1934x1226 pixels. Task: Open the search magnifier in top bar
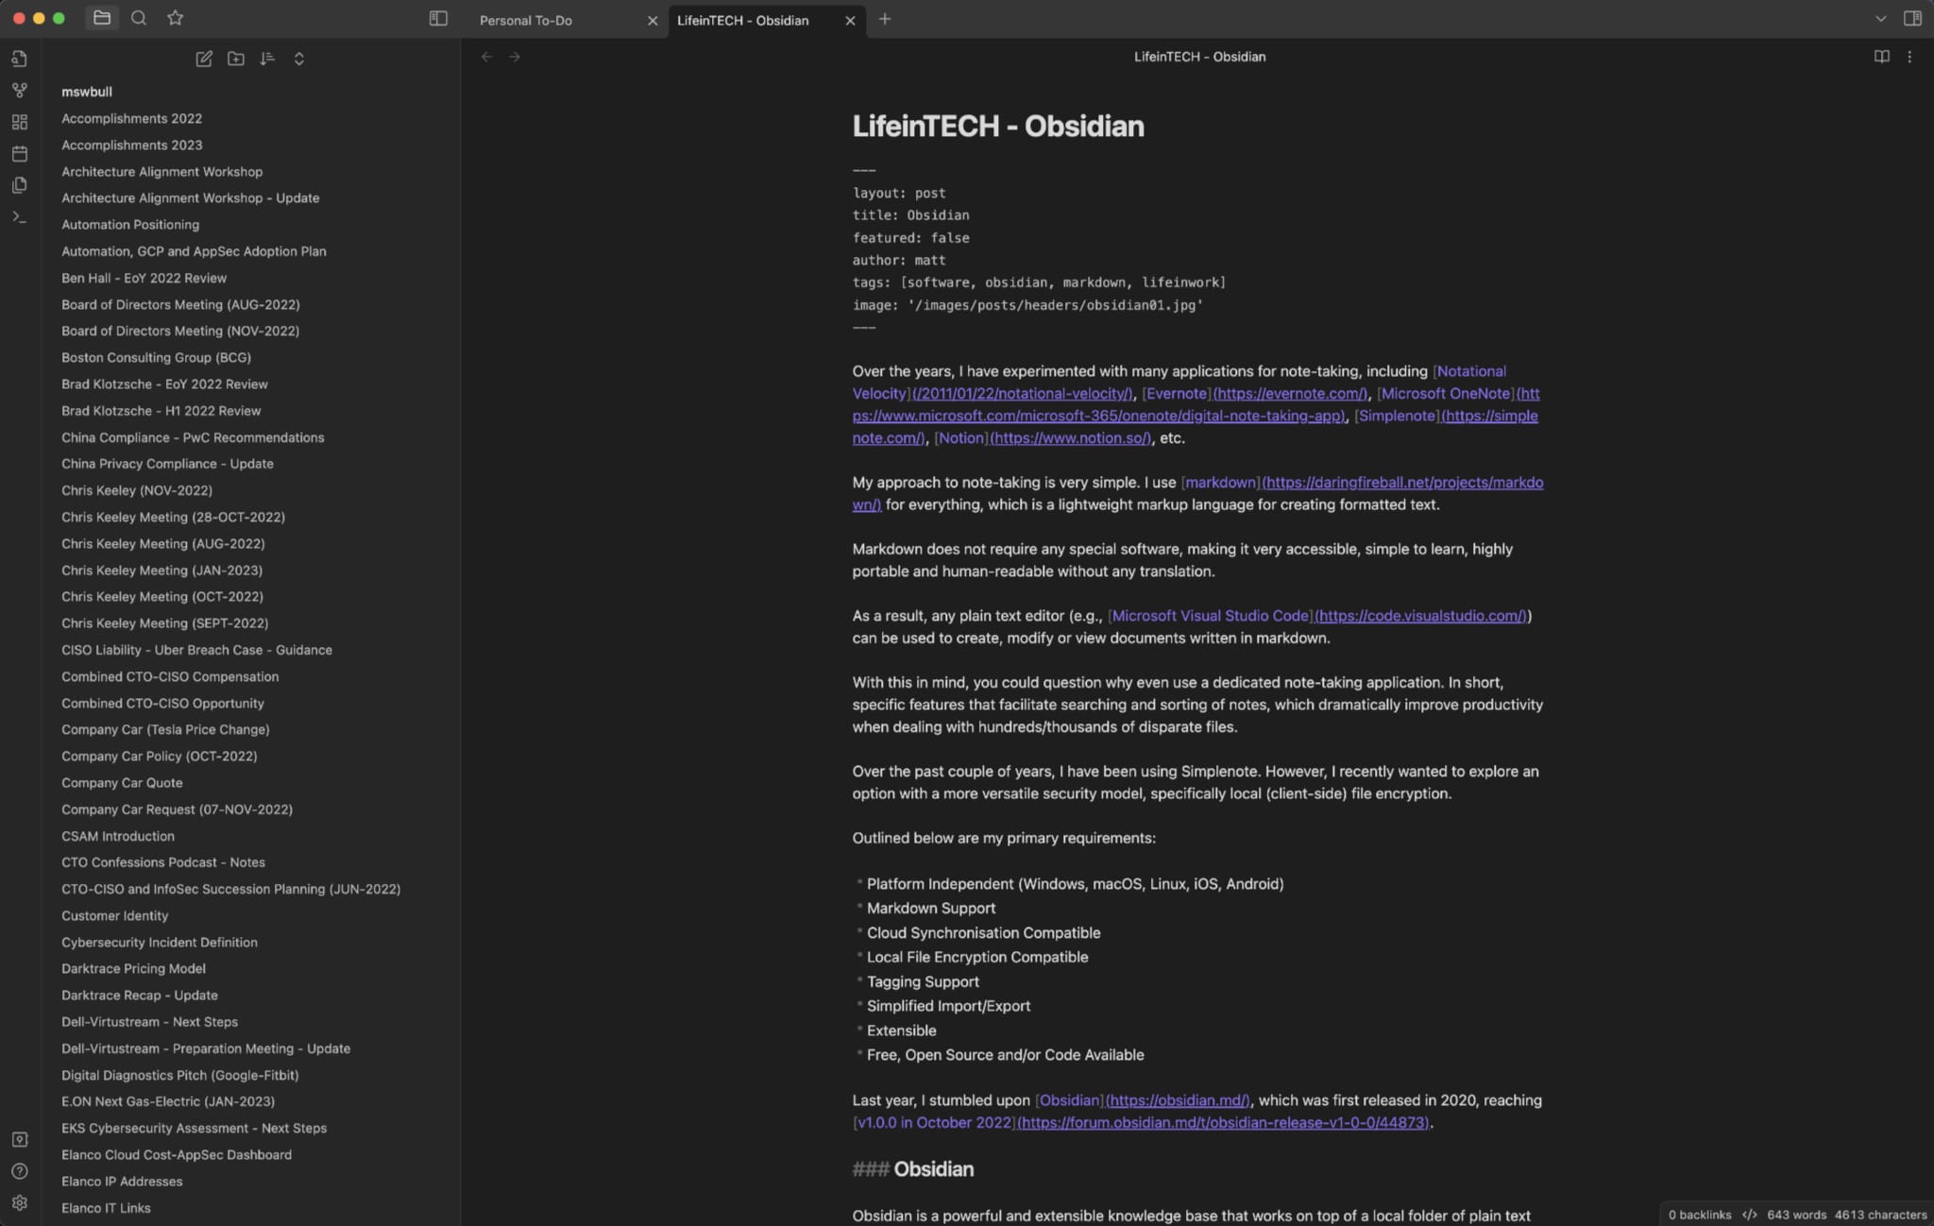click(x=139, y=18)
